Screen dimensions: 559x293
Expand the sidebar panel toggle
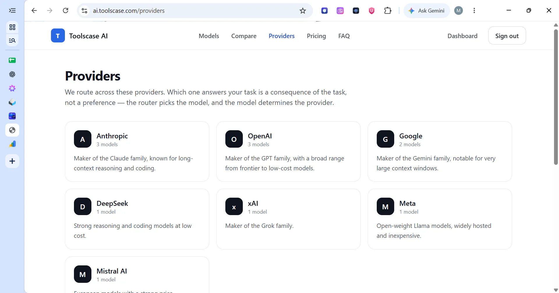tap(12, 11)
